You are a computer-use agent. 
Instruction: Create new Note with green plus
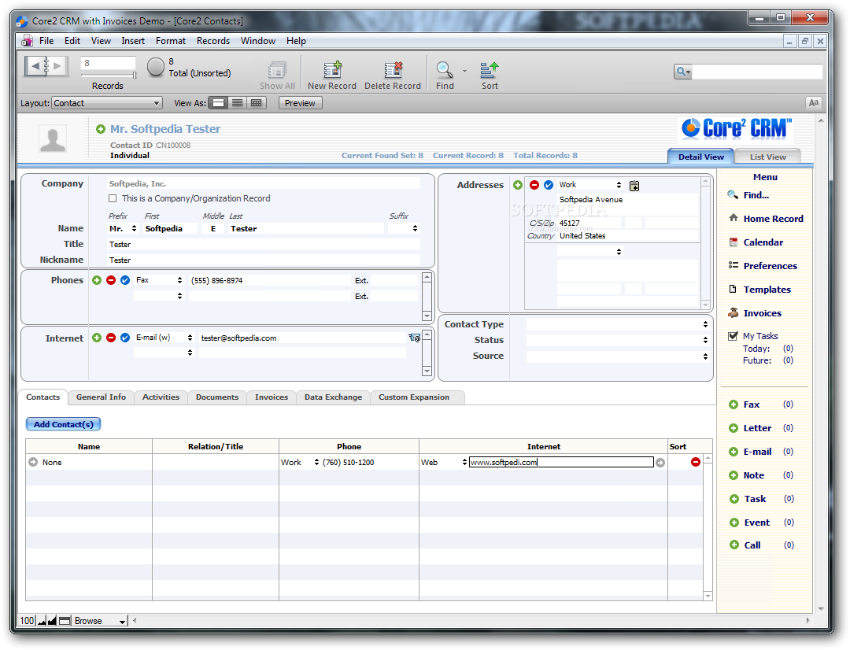coord(734,475)
